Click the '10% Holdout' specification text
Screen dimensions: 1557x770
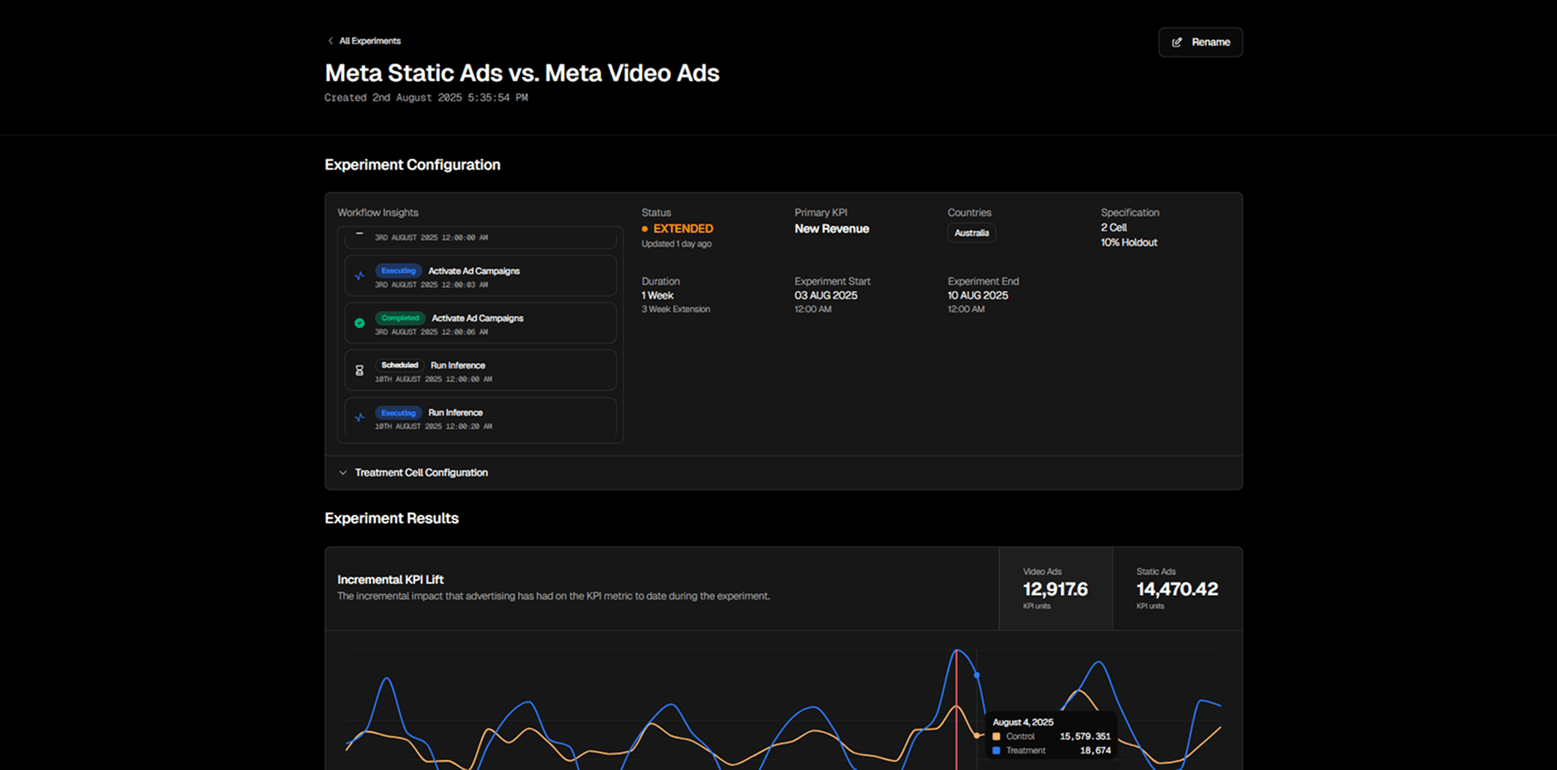pos(1129,243)
